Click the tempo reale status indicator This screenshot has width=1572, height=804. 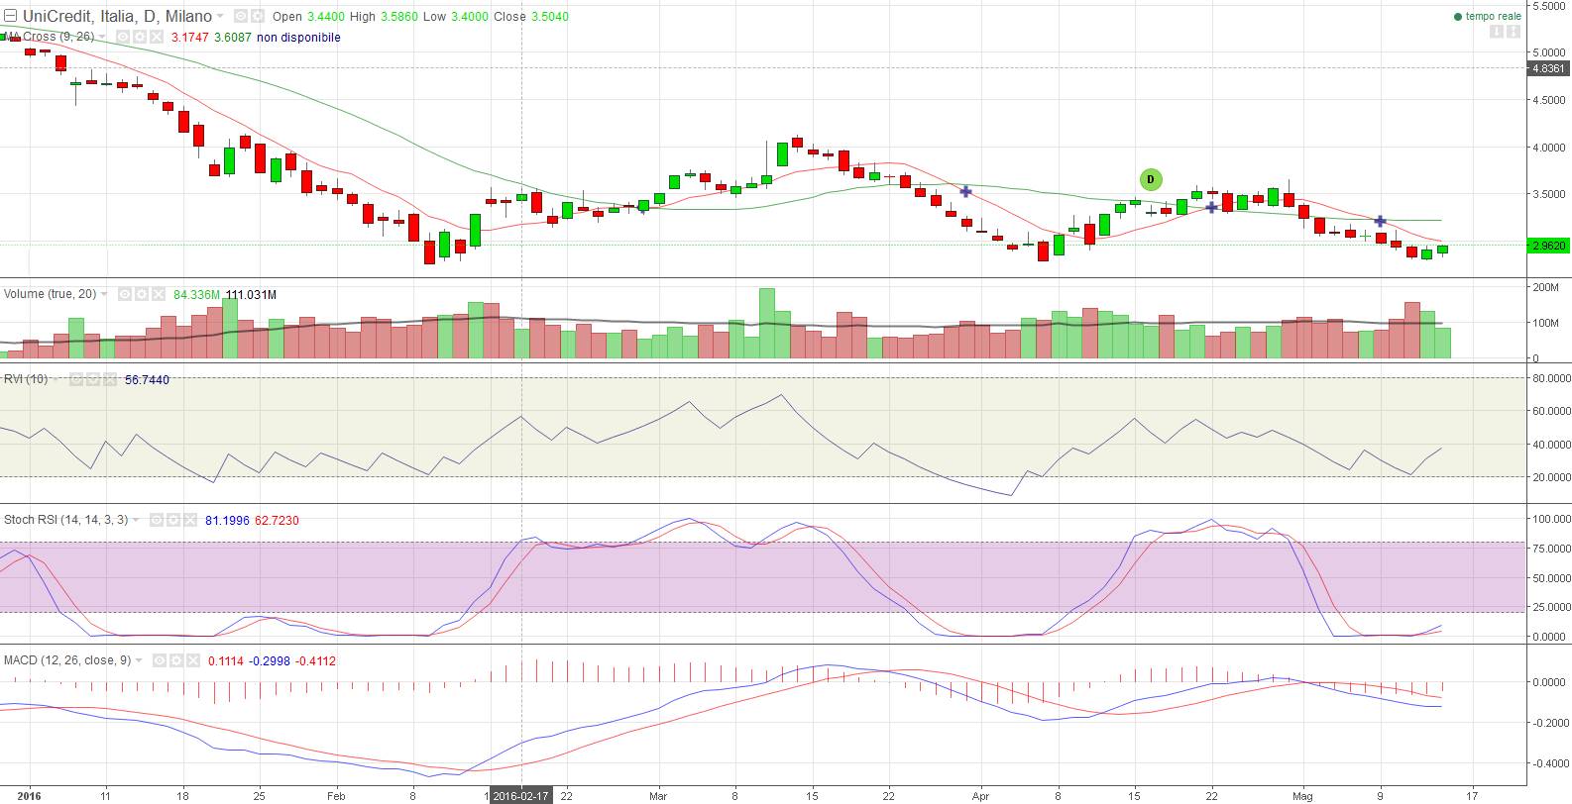click(1487, 16)
